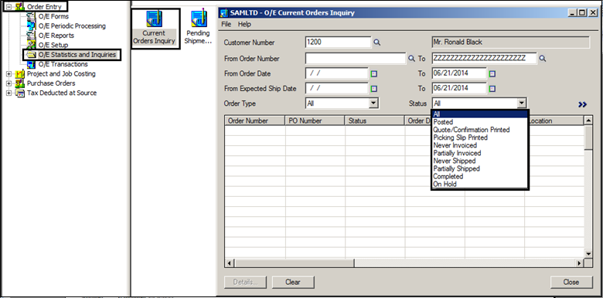Click the Customer Number input field
The height and width of the screenshot is (298, 603).
[x=339, y=42]
